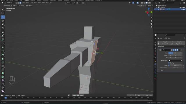
Task: Uncheck the Merge checkbox
Action: click(x=169, y=65)
